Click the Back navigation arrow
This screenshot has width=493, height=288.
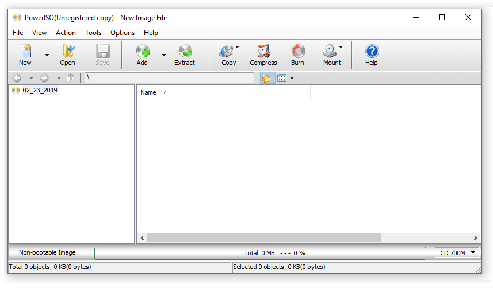click(17, 78)
